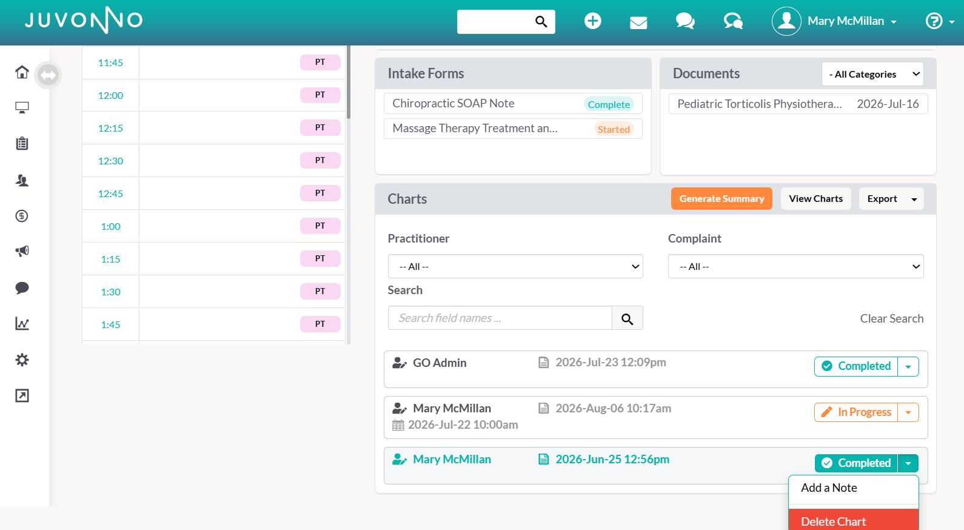
Task: Open the dollar billing icon in sidebar
Action: pos(22,216)
